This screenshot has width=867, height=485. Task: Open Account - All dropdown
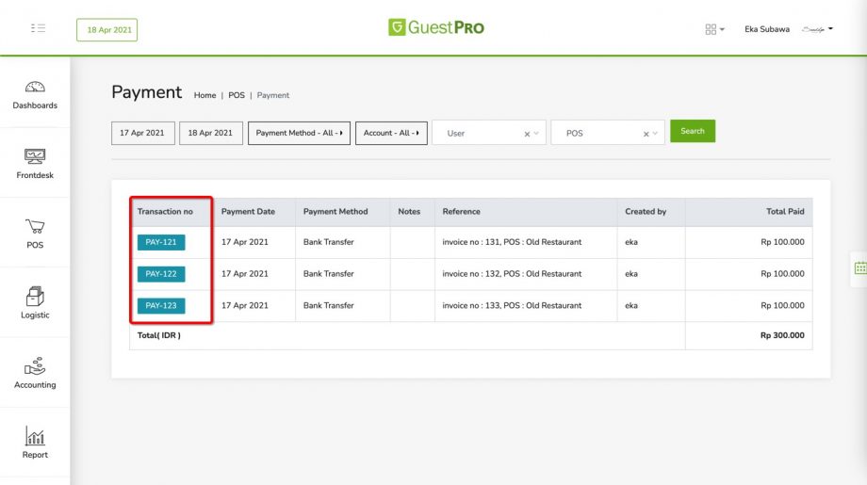391,133
